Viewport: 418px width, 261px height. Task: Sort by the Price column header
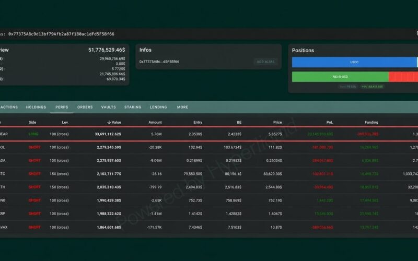(x=277, y=122)
